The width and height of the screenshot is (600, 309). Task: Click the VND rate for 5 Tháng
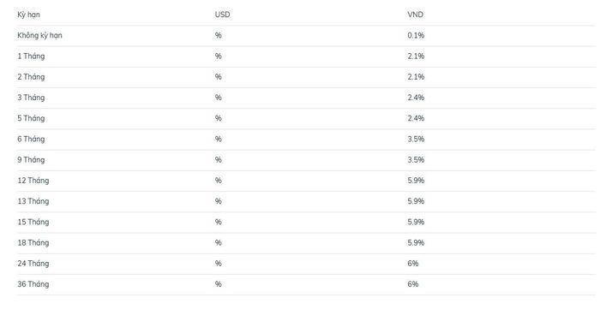(416, 118)
